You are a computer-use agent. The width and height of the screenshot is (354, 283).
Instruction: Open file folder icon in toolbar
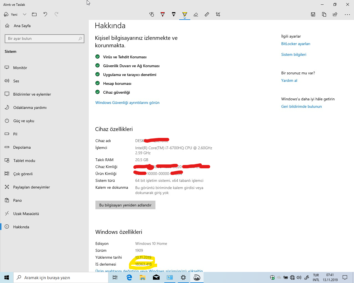34,14
